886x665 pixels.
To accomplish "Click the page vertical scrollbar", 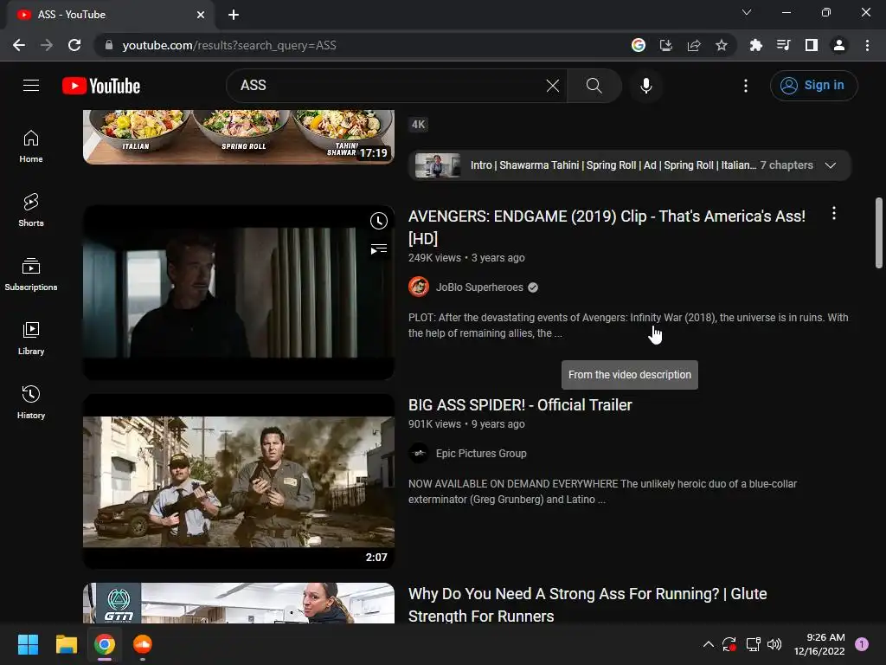I will pyautogui.click(x=878, y=232).
